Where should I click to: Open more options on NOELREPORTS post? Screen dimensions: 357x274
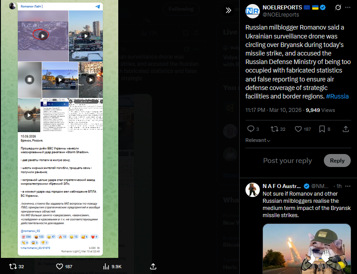348,8
